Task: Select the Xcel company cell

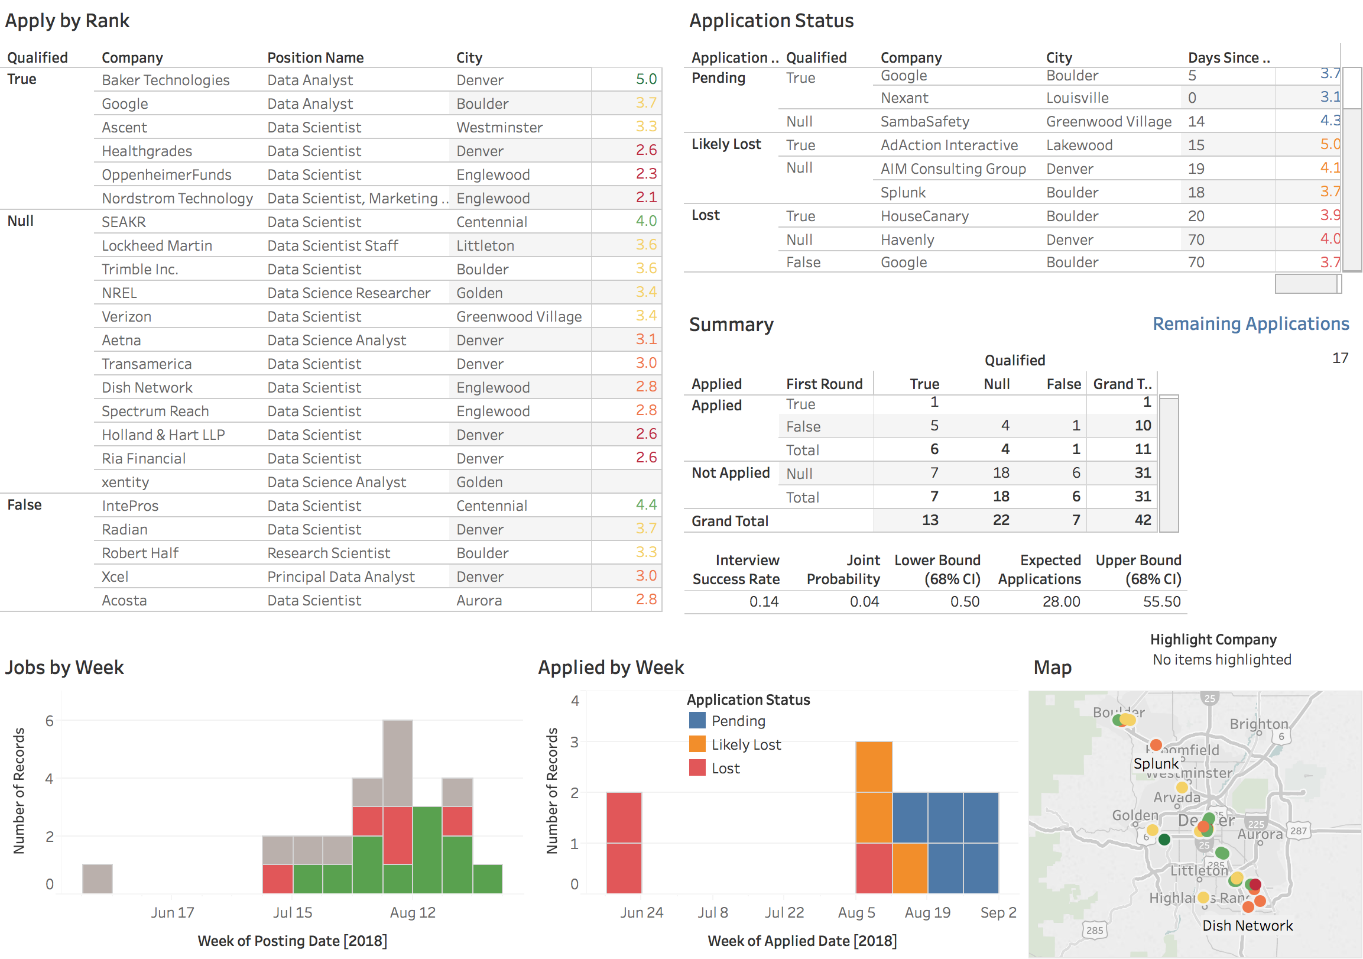Action: 115,577
